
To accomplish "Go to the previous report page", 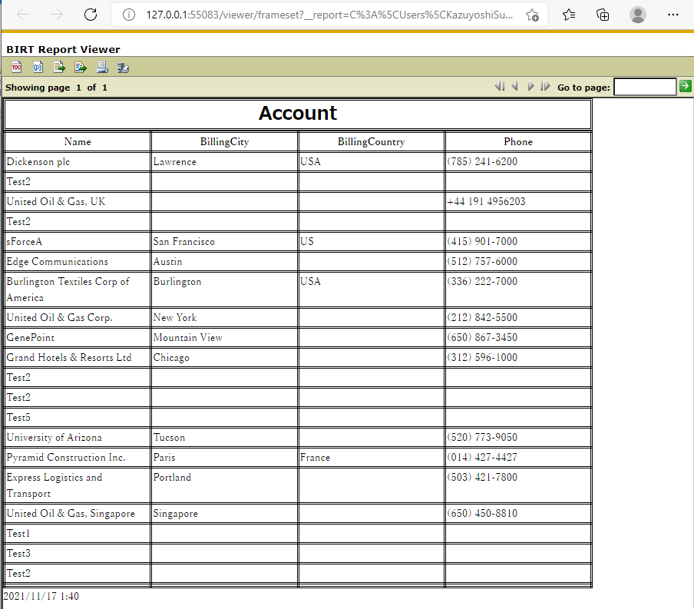I will [x=515, y=86].
